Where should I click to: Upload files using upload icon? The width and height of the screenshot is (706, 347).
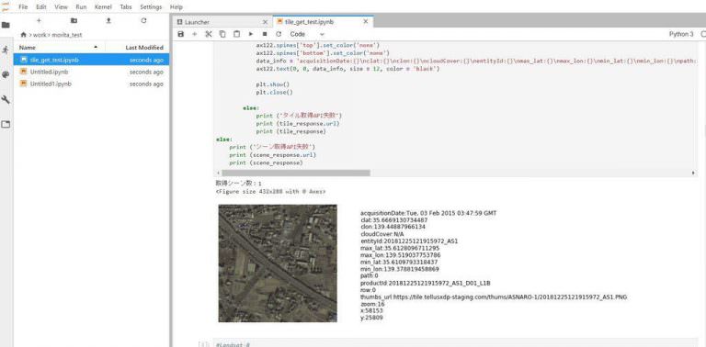click(x=108, y=21)
